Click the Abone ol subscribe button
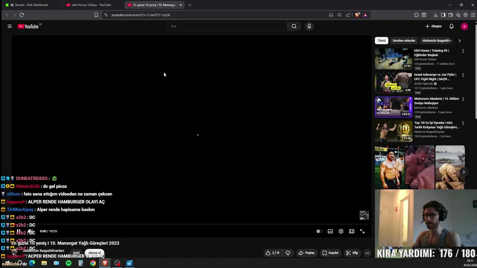Image resolution: width=477 pixels, height=268 pixels. coord(94,253)
